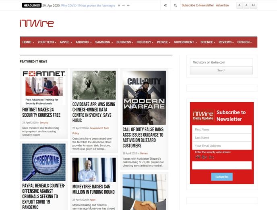Viewport: 277px width, 210px height.
Task: Focus the Find story on itwire.com field
Action: coord(221,62)
